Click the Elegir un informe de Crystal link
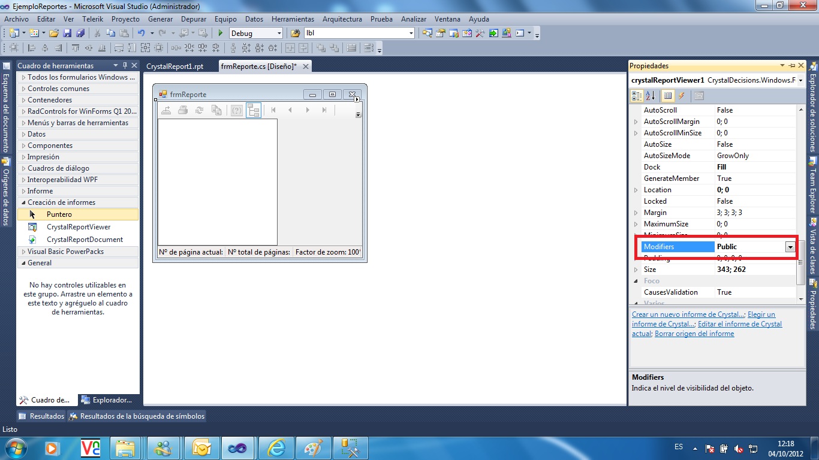Viewport: 819px width, 460px height. click(x=703, y=319)
